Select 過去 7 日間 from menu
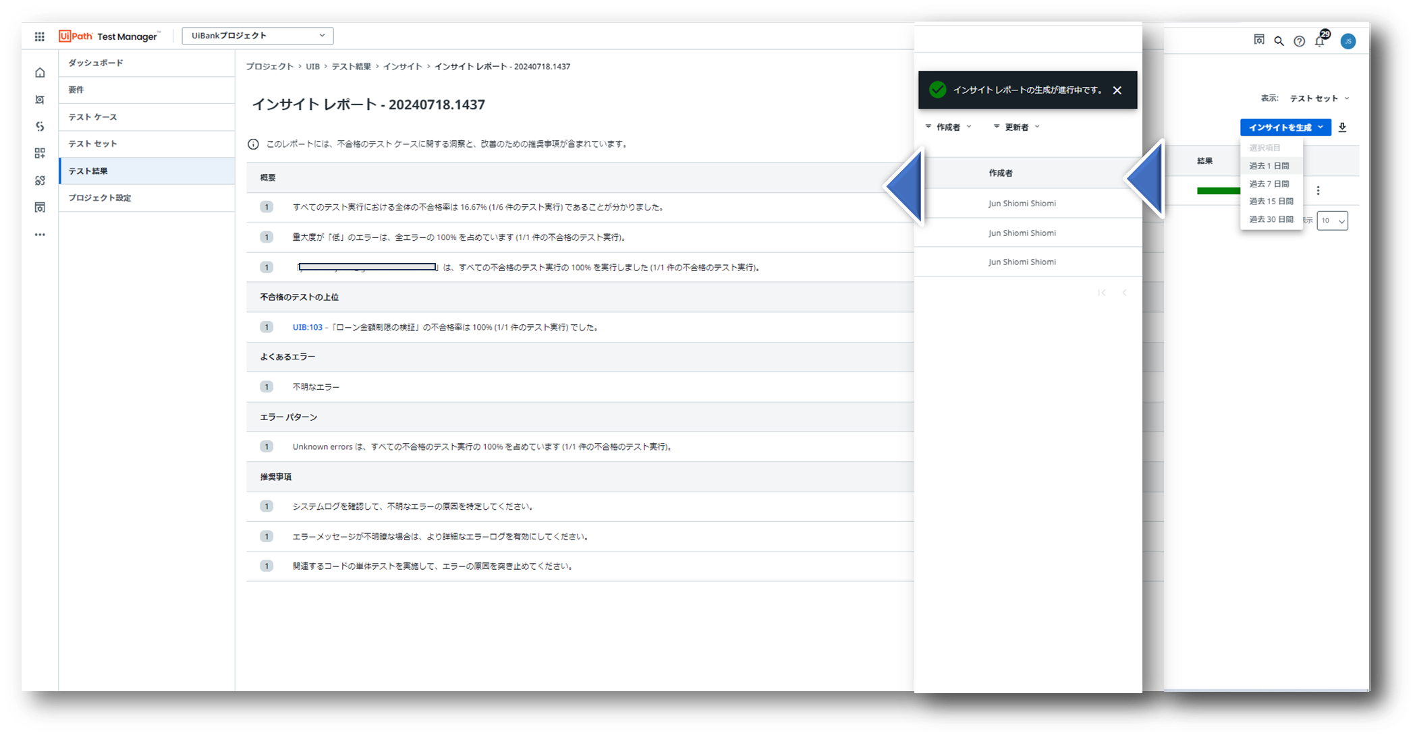Image resolution: width=1415 pixels, height=737 pixels. (x=1269, y=183)
